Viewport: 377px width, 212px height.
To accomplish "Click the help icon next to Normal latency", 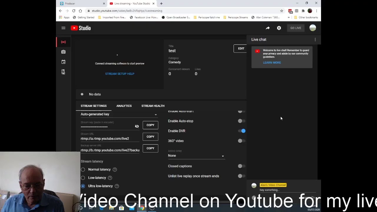I will click(115, 170).
